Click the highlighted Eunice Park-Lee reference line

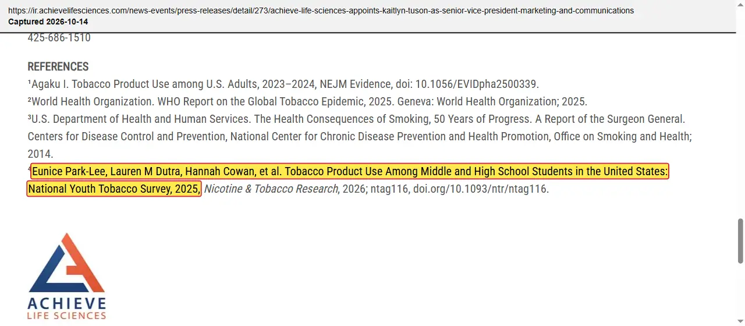point(350,171)
